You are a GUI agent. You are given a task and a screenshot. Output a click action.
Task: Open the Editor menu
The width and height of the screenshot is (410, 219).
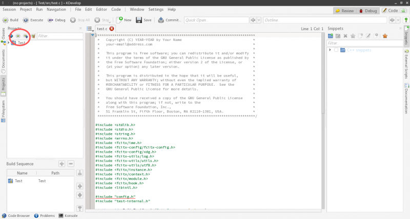pos(101,9)
